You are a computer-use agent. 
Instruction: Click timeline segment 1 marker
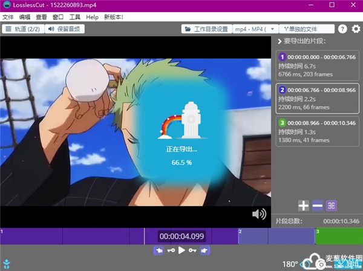[2, 231]
